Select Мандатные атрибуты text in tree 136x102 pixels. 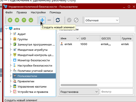click(x=33, y=50)
